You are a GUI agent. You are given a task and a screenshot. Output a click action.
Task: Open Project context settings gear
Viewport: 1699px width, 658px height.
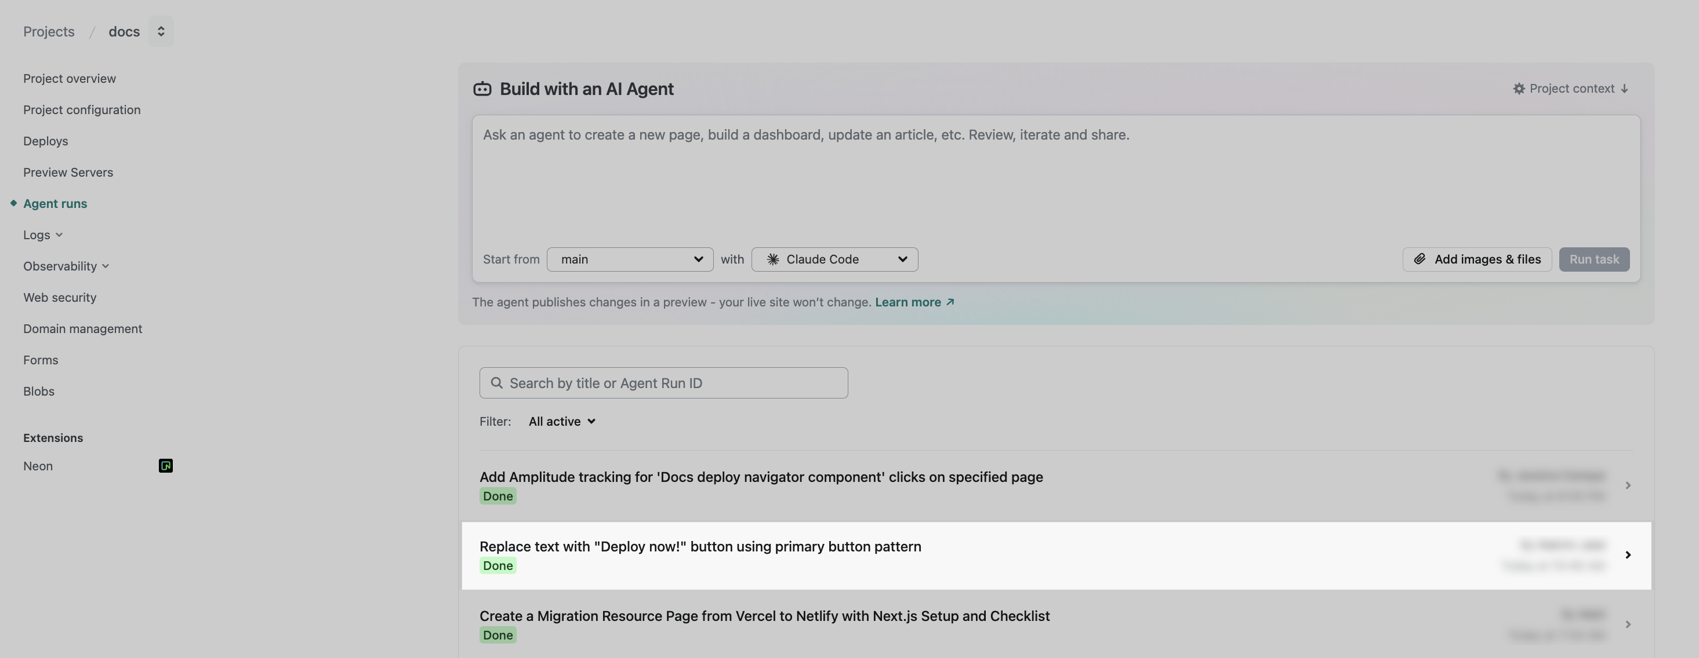pyautogui.click(x=1518, y=89)
